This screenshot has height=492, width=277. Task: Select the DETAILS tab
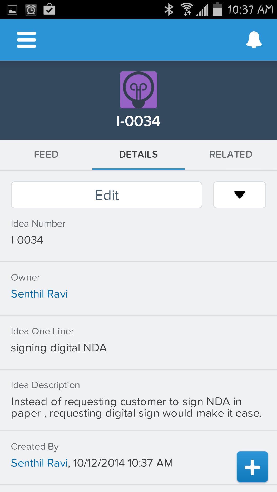138,155
